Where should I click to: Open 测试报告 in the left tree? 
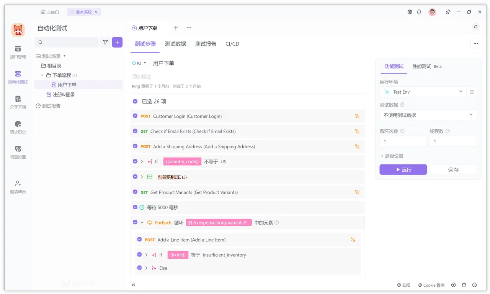pos(48,106)
